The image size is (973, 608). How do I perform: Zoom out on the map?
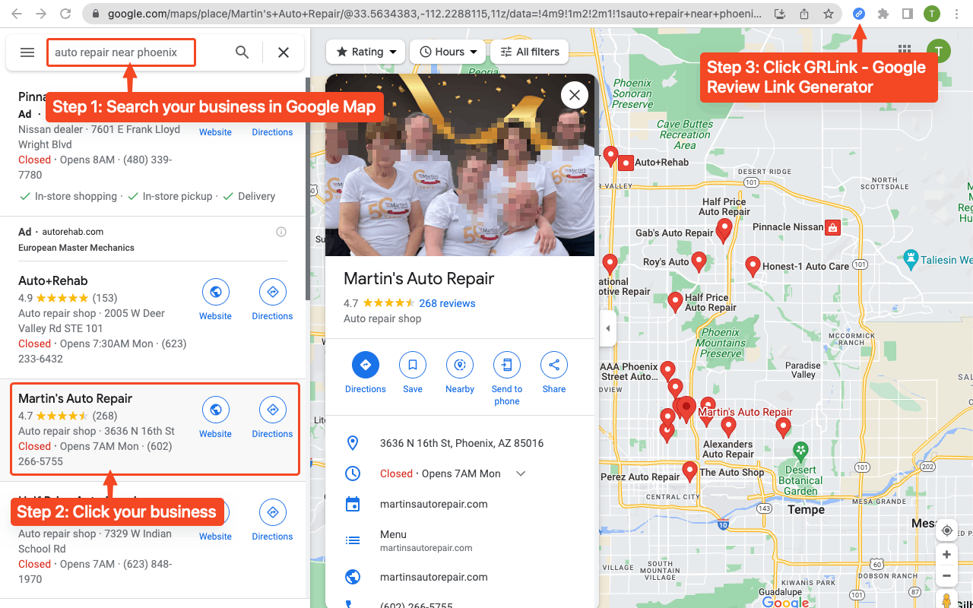click(946, 576)
